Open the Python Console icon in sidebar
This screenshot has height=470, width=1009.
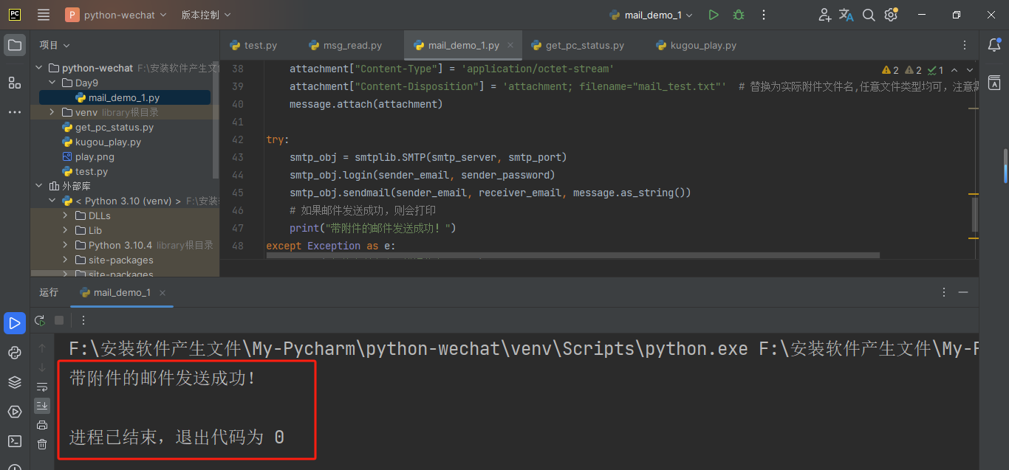[15, 353]
